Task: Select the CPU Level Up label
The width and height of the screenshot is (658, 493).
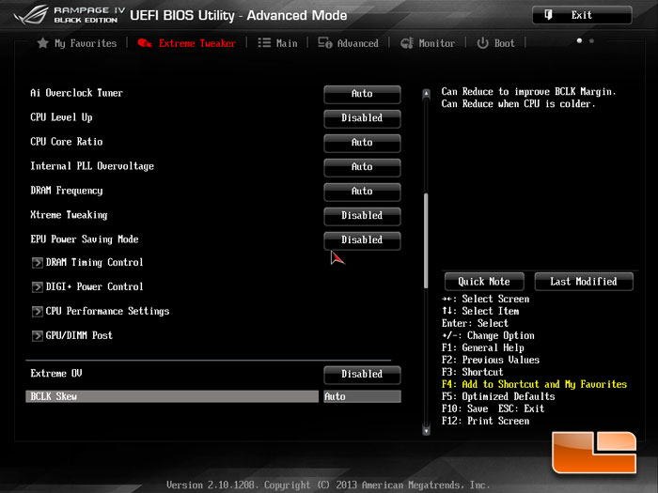Action: tap(61, 117)
